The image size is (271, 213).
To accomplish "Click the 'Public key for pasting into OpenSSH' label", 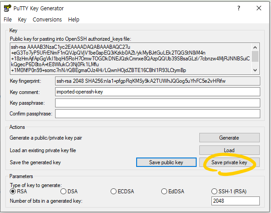I will 70,39.
